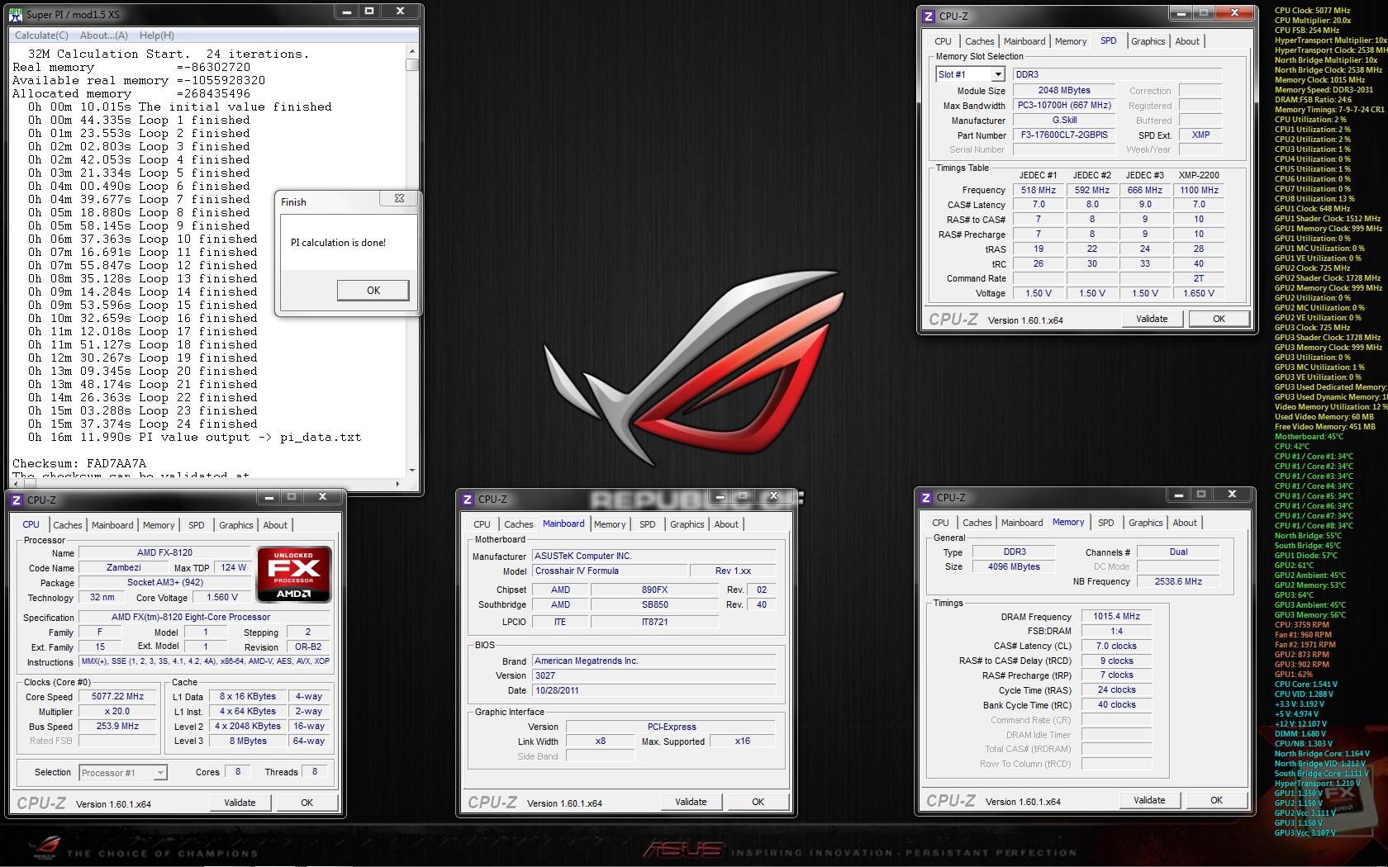
Task: Open Graphics tab in CPU window
Action: click(236, 525)
